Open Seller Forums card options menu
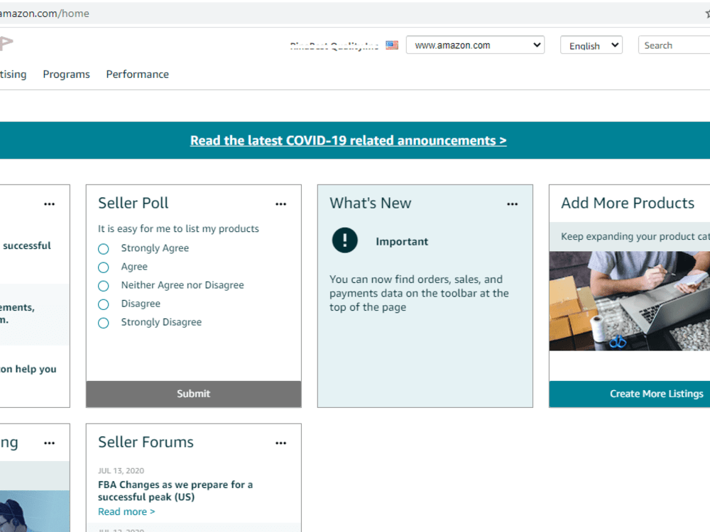Screen dimensions: 710x532 280,443
